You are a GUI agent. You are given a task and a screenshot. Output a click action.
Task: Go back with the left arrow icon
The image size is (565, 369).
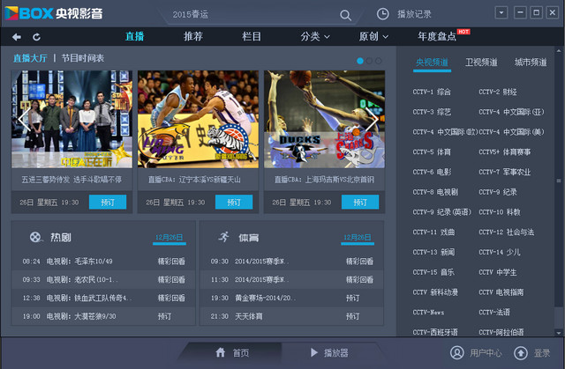coord(17,37)
